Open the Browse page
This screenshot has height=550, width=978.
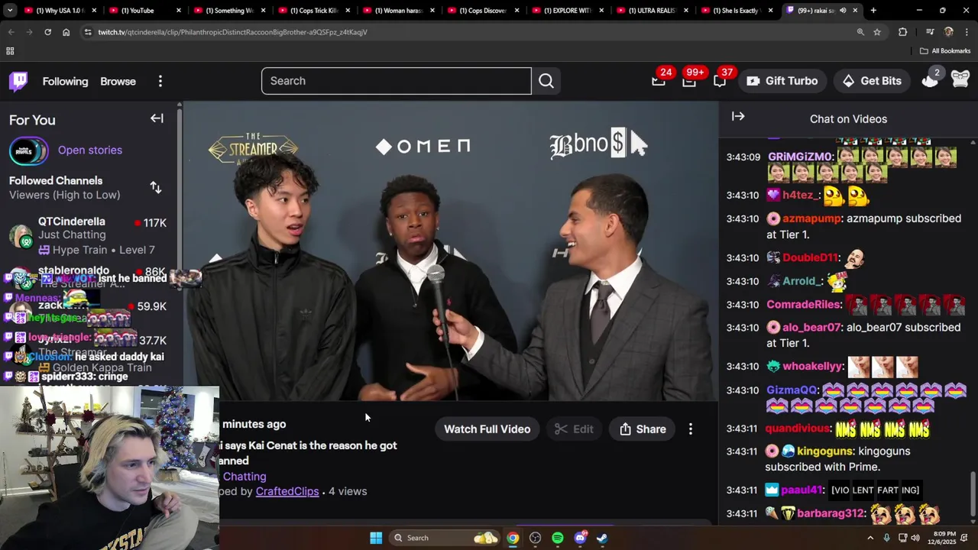coord(118,81)
